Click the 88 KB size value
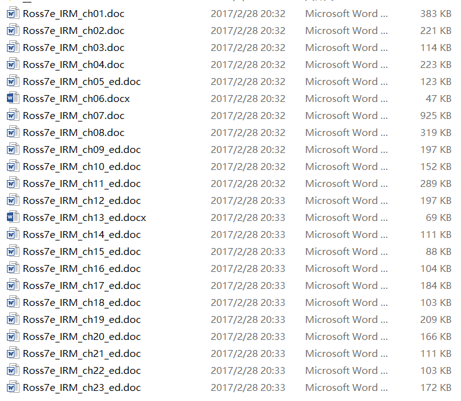The image size is (461, 401). [438, 252]
